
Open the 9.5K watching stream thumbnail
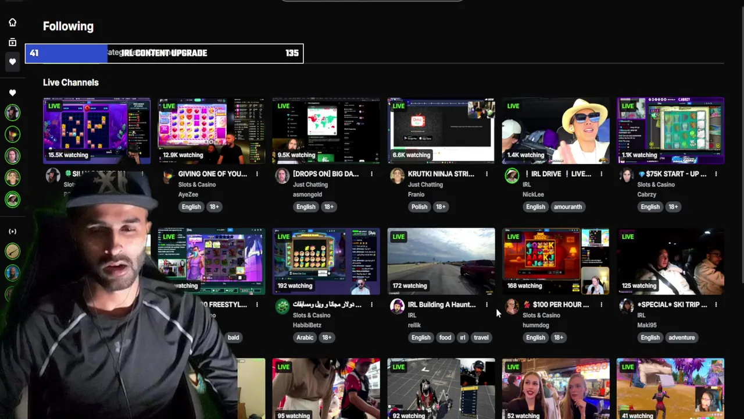coord(326,131)
